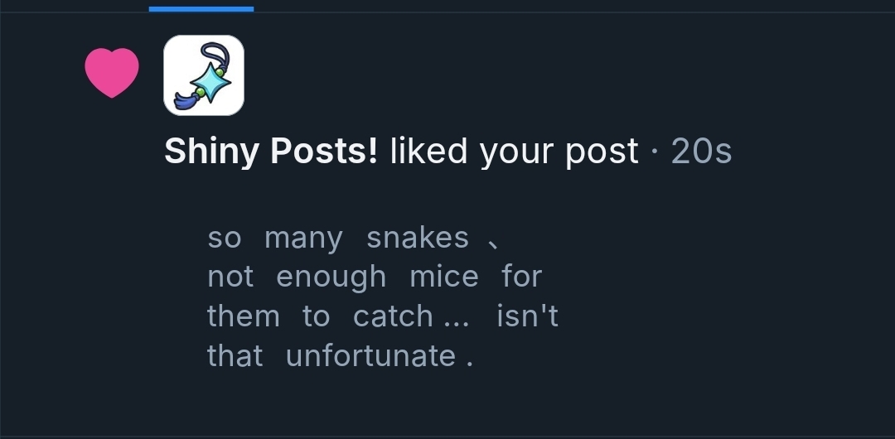895x439 pixels.
Task: Click the line 'that unfortunate .'
Action: pos(340,355)
